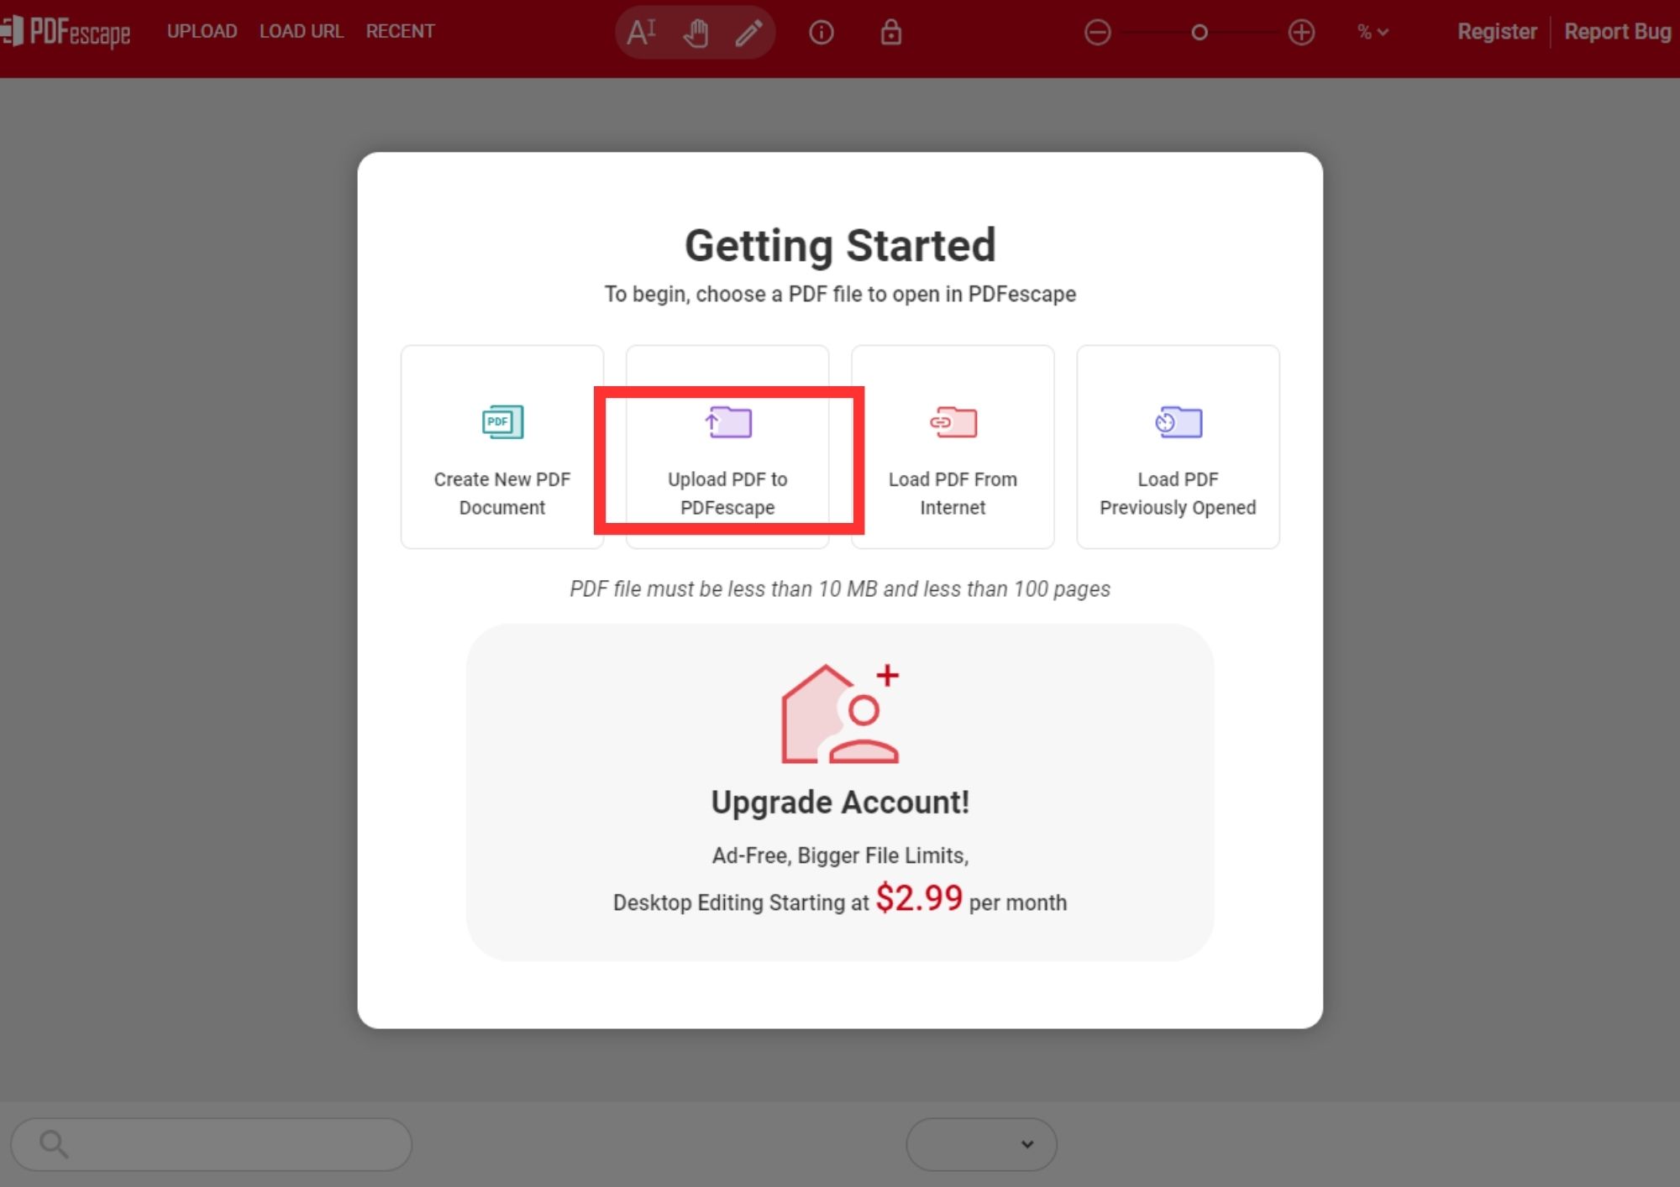Open the zoom percent dropdown
1680x1187 pixels.
[x=1373, y=33]
